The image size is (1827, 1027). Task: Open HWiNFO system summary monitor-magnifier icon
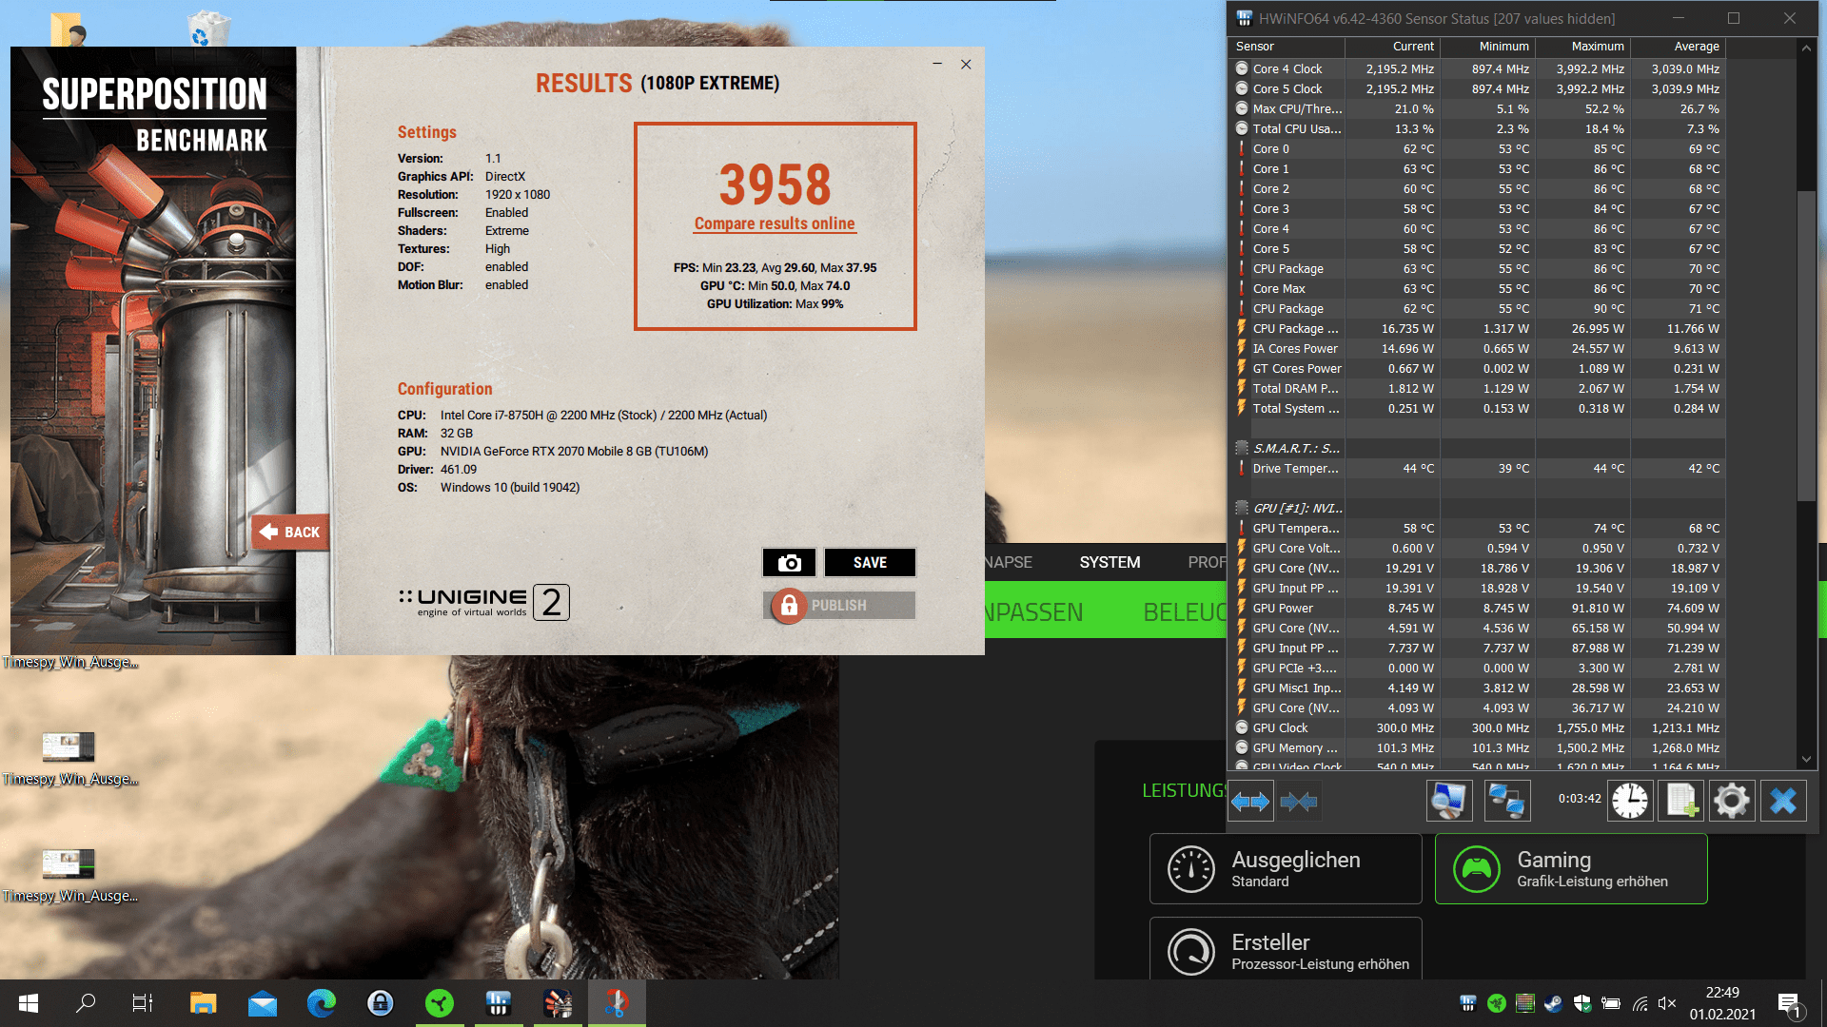click(x=1449, y=801)
